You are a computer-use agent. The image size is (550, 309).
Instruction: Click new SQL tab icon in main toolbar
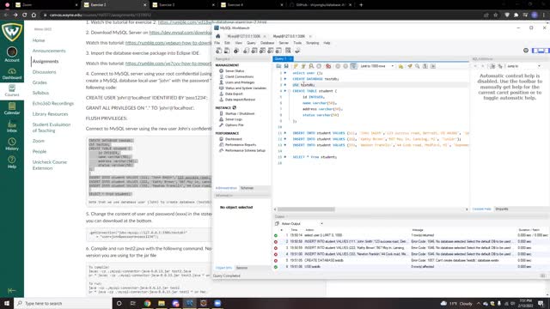(219, 51)
